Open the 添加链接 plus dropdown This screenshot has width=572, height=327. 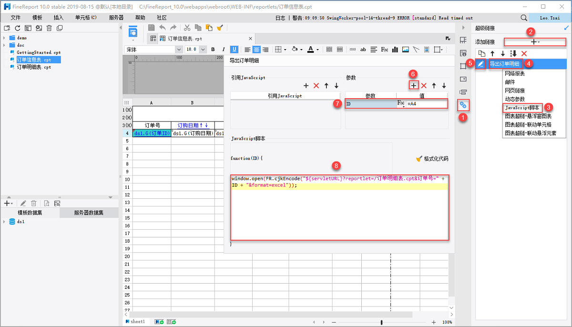[x=535, y=42]
